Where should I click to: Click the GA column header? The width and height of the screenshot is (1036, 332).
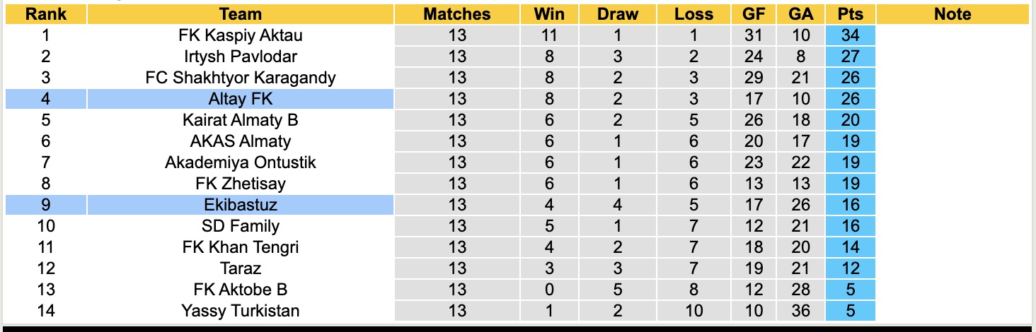(801, 14)
